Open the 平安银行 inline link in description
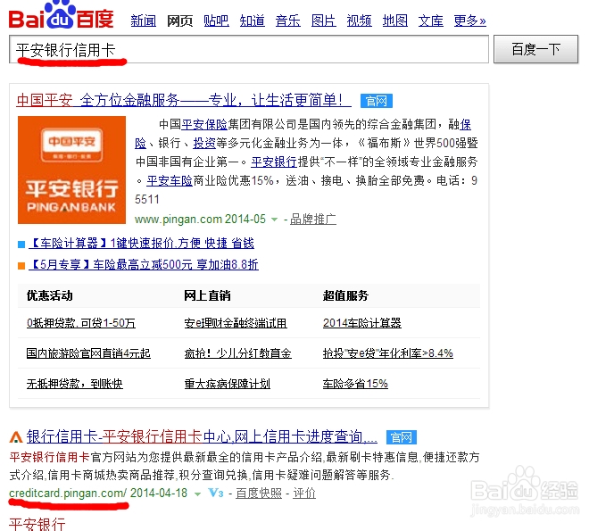The width and height of the screenshot is (614, 531). point(274,162)
